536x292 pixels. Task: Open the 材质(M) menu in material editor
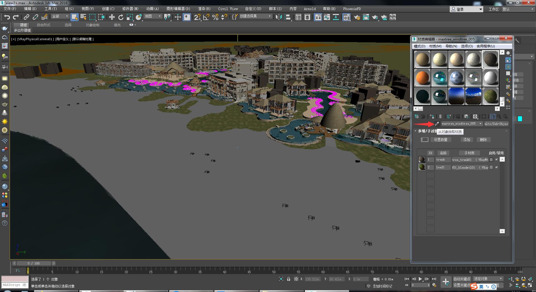pyautogui.click(x=435, y=46)
